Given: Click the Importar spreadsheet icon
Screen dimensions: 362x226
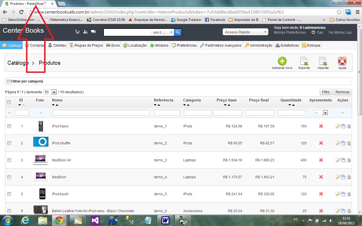Looking at the screenshot, I should coord(323,61).
